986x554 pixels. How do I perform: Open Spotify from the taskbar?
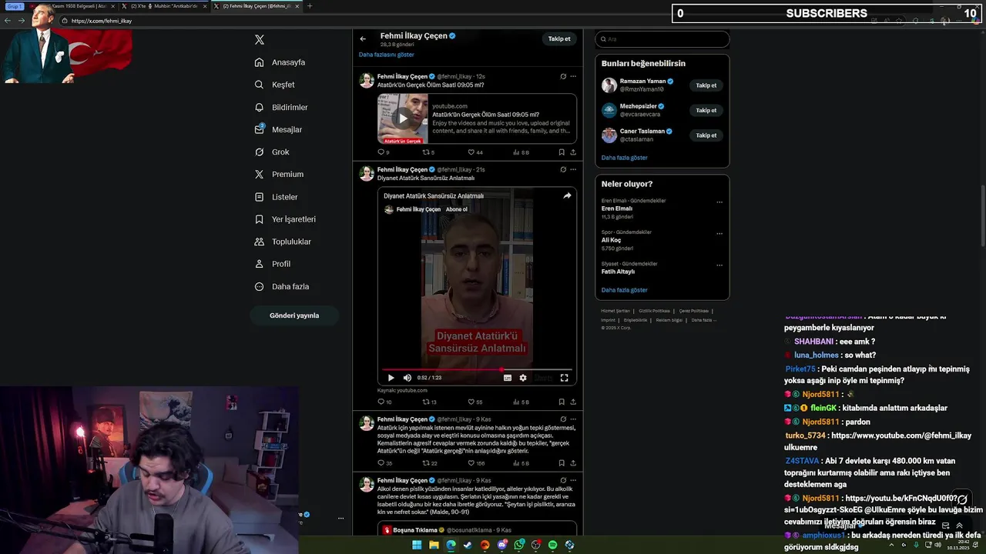point(552,545)
